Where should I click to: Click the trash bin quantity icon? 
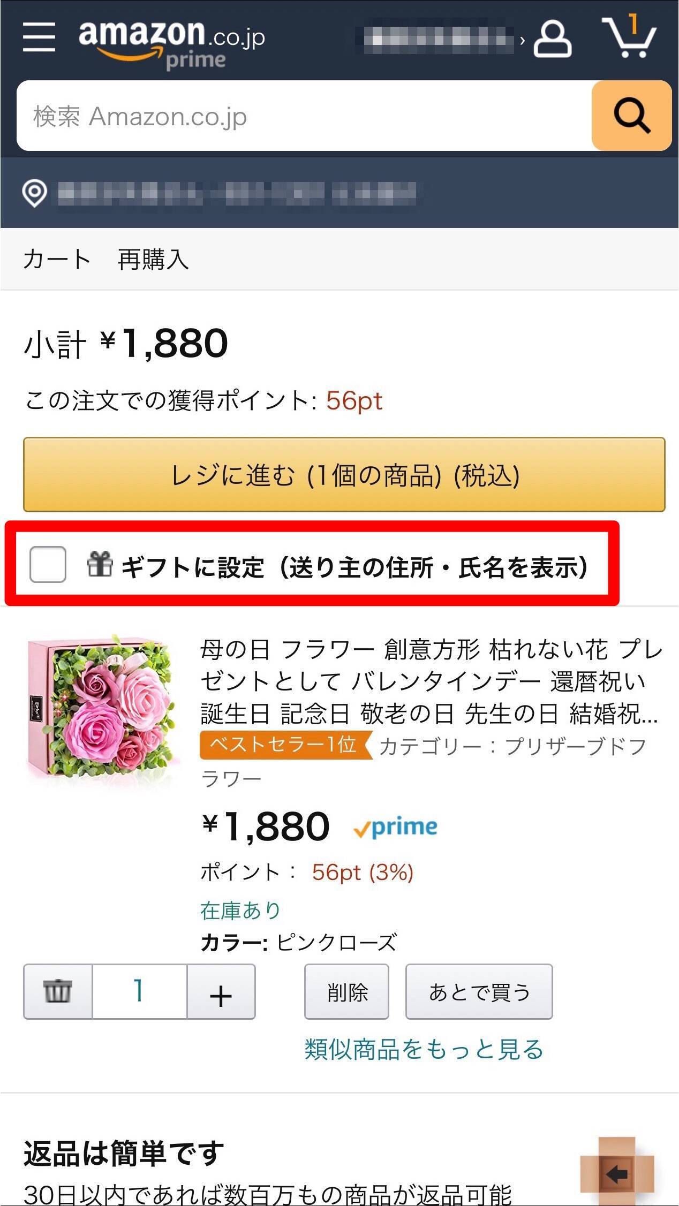pyautogui.click(x=58, y=991)
